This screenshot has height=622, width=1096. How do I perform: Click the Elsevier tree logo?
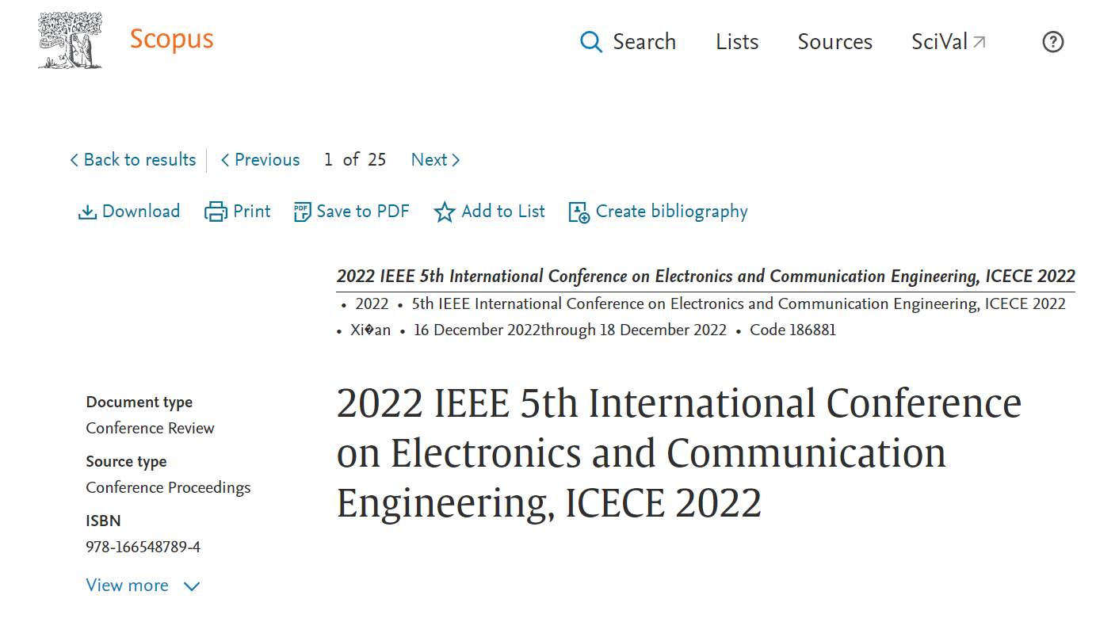(71, 40)
